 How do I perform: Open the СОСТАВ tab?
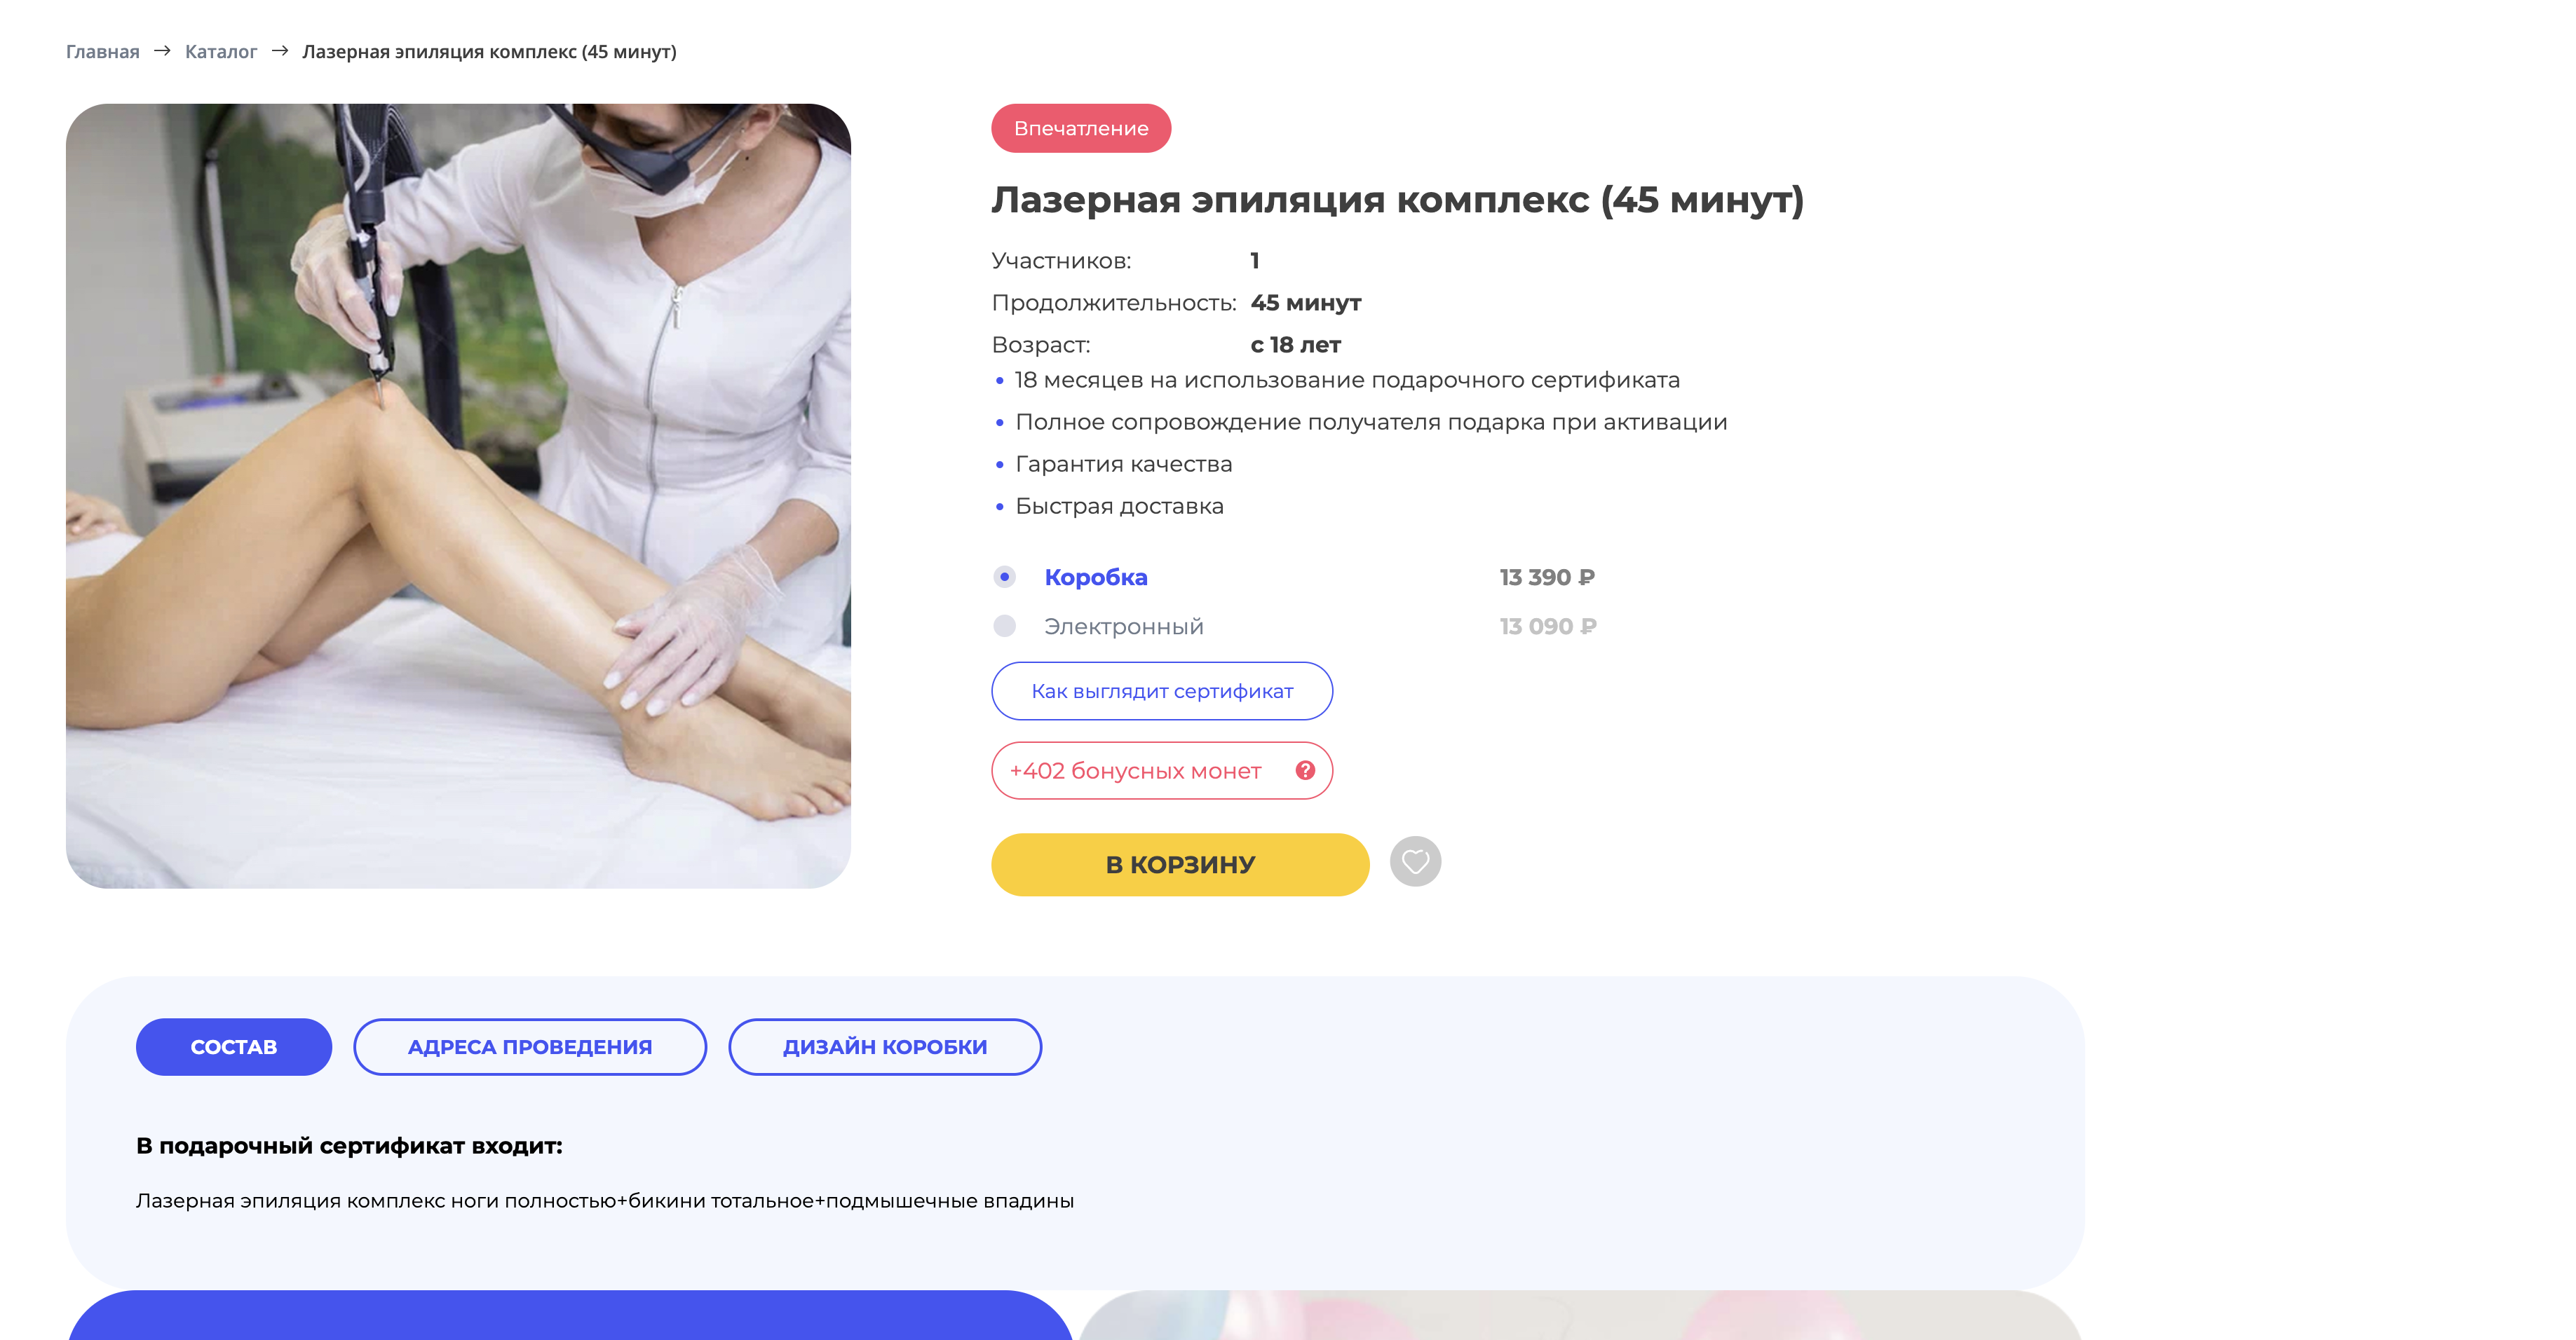pyautogui.click(x=234, y=1046)
